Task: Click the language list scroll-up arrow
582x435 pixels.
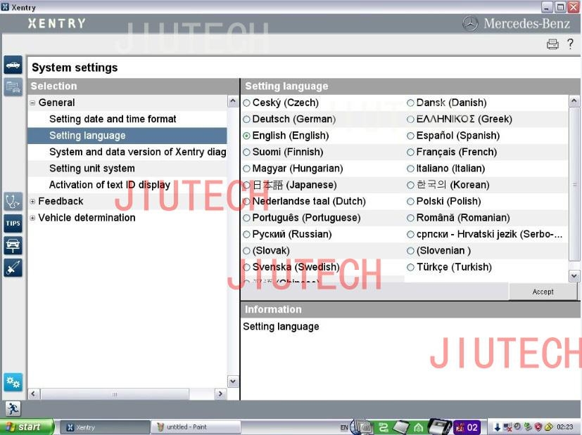Action: click(x=574, y=100)
